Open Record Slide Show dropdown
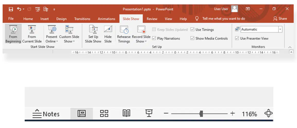The image size is (297, 128). [x=141, y=34]
